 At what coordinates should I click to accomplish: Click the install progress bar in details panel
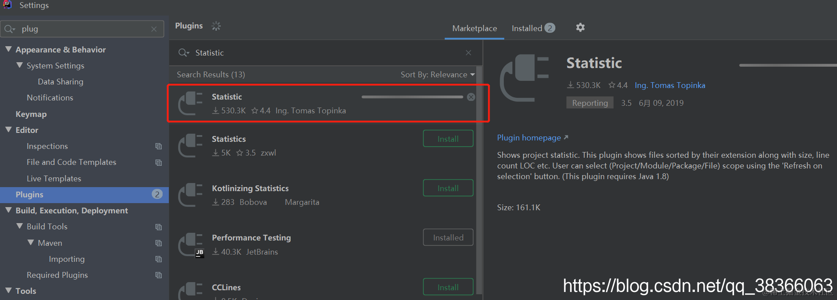pyautogui.click(x=788, y=65)
